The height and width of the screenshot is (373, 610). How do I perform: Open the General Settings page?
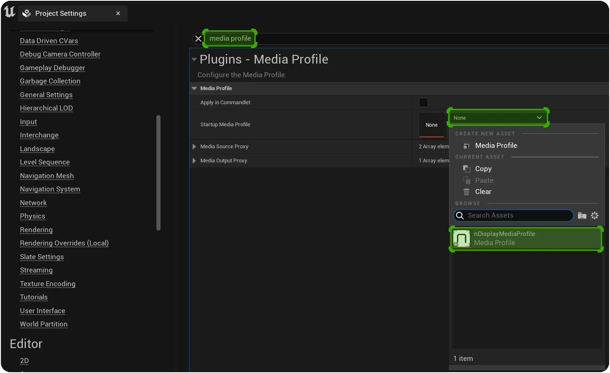click(x=46, y=95)
